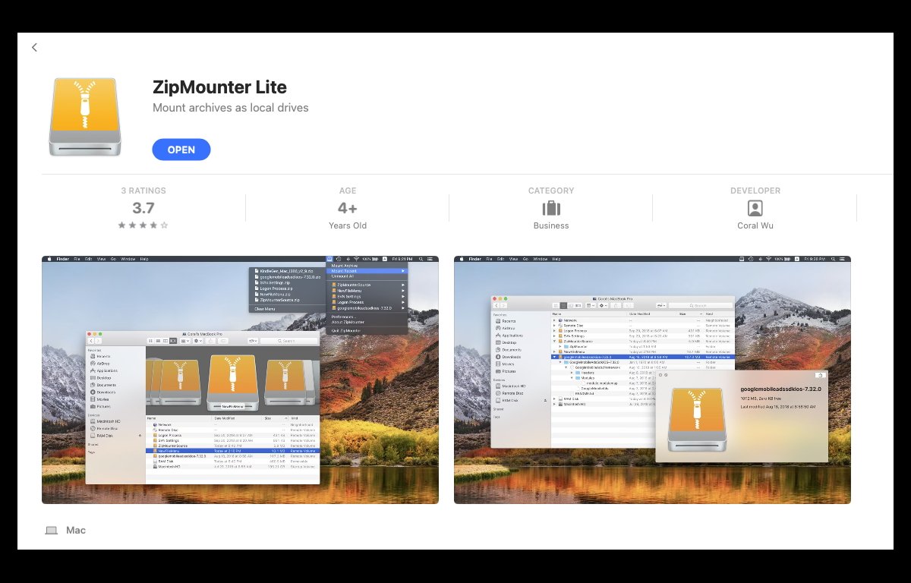Select the Mac laptop platform icon
This screenshot has width=911, height=583.
(x=52, y=531)
